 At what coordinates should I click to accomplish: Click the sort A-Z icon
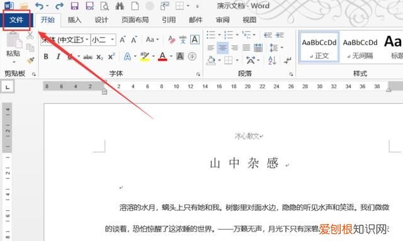[272, 61]
